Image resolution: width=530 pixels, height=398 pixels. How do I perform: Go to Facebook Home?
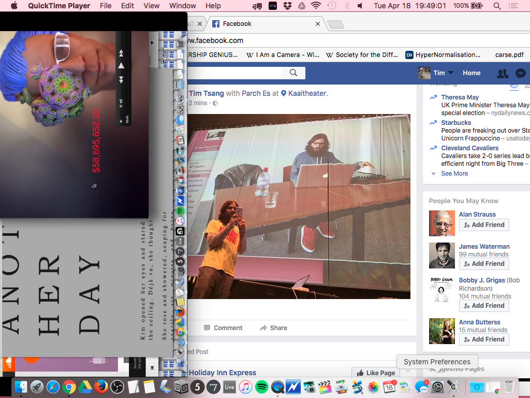[472, 73]
